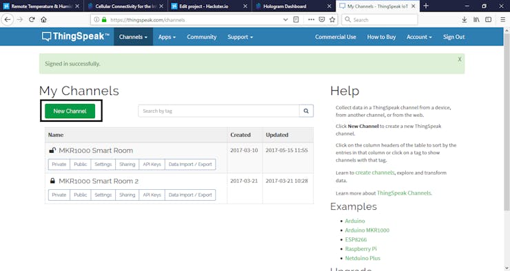The image size is (510, 271).
Task: Close the Hologram Dashboard tab
Action: tap(329, 6)
